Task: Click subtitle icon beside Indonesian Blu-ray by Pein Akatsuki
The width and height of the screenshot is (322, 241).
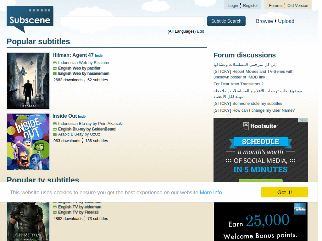Action: 55,124
